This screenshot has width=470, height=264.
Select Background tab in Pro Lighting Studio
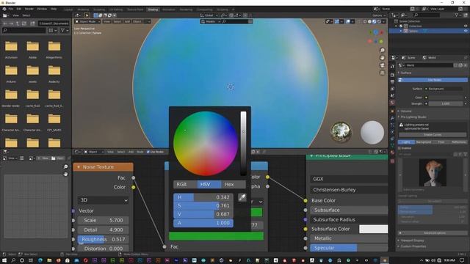(x=424, y=142)
